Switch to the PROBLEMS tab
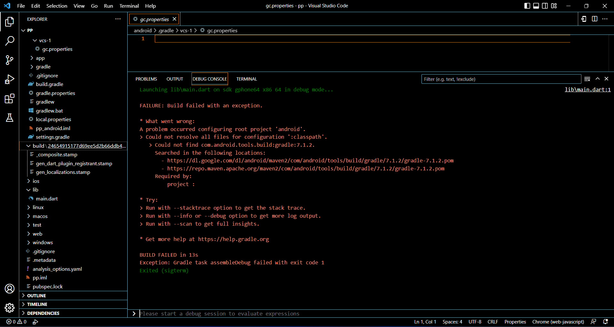The height and width of the screenshot is (327, 614). pos(146,79)
